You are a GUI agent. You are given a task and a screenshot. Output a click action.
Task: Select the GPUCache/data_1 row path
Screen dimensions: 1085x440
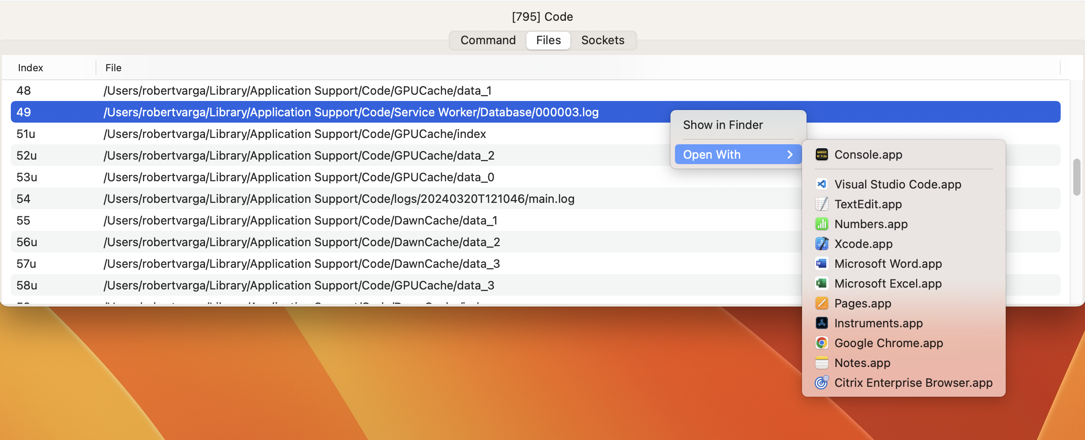pos(297,91)
